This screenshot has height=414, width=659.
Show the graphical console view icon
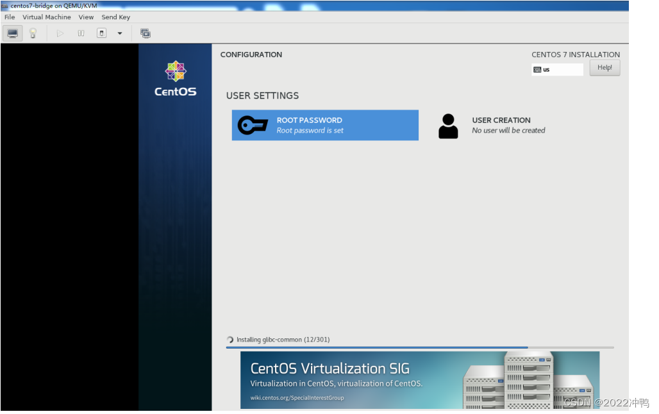click(x=13, y=33)
